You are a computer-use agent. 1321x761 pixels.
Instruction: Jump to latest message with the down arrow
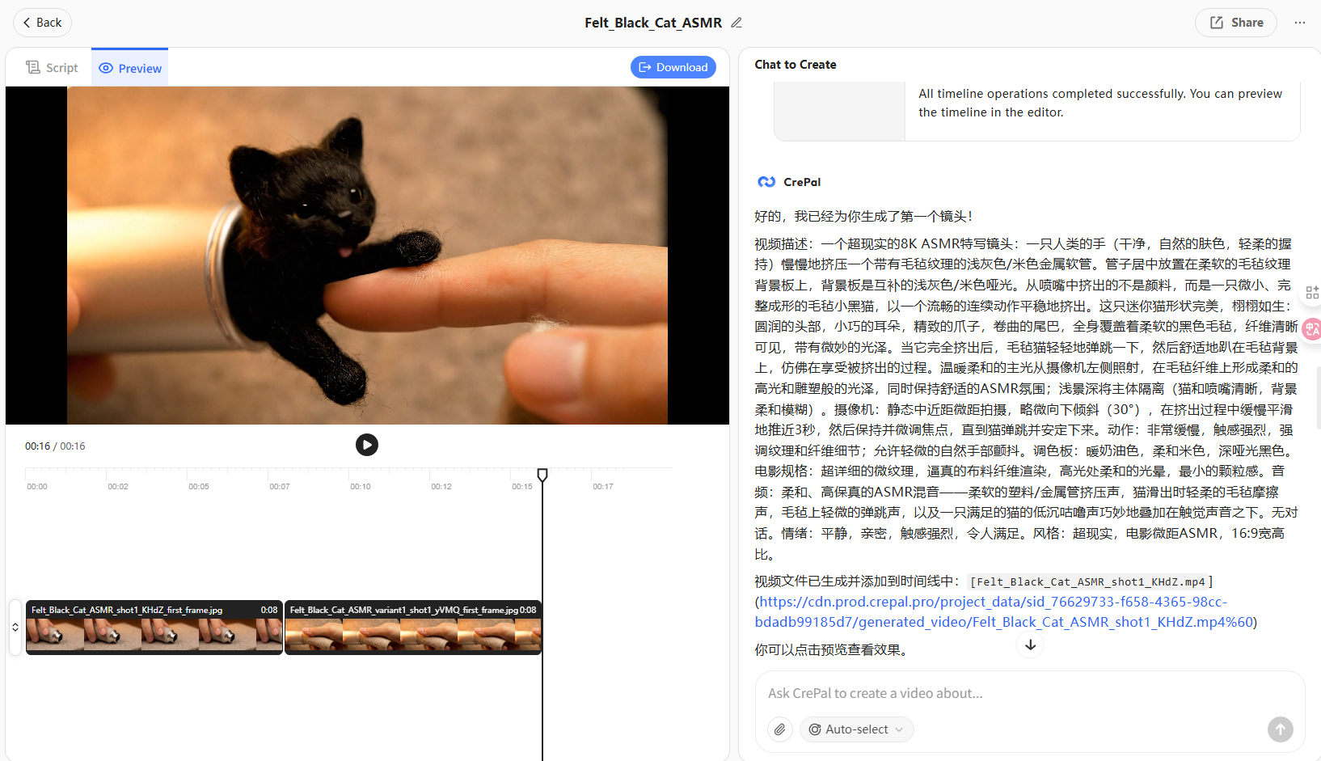click(x=1031, y=645)
